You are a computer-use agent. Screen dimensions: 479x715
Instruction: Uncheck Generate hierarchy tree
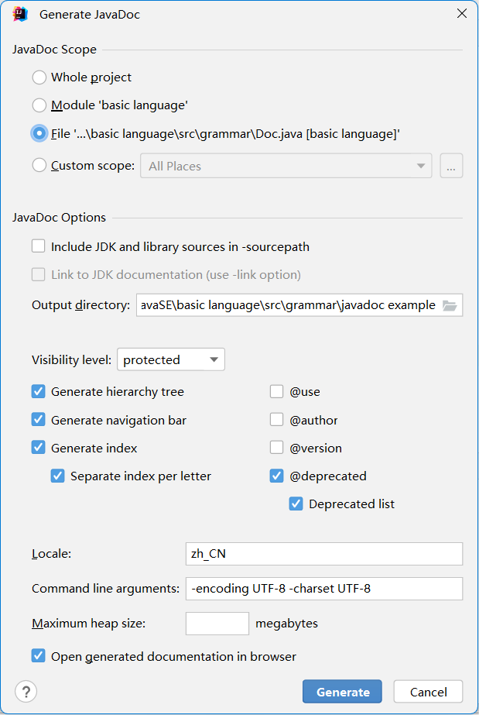(x=38, y=391)
